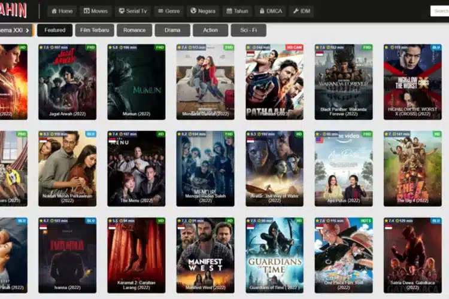Select the Drama tab
Screen dimensions: 449x299
coord(172,30)
